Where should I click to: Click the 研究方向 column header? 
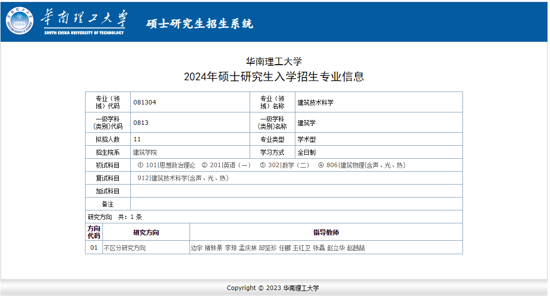pos(146,232)
